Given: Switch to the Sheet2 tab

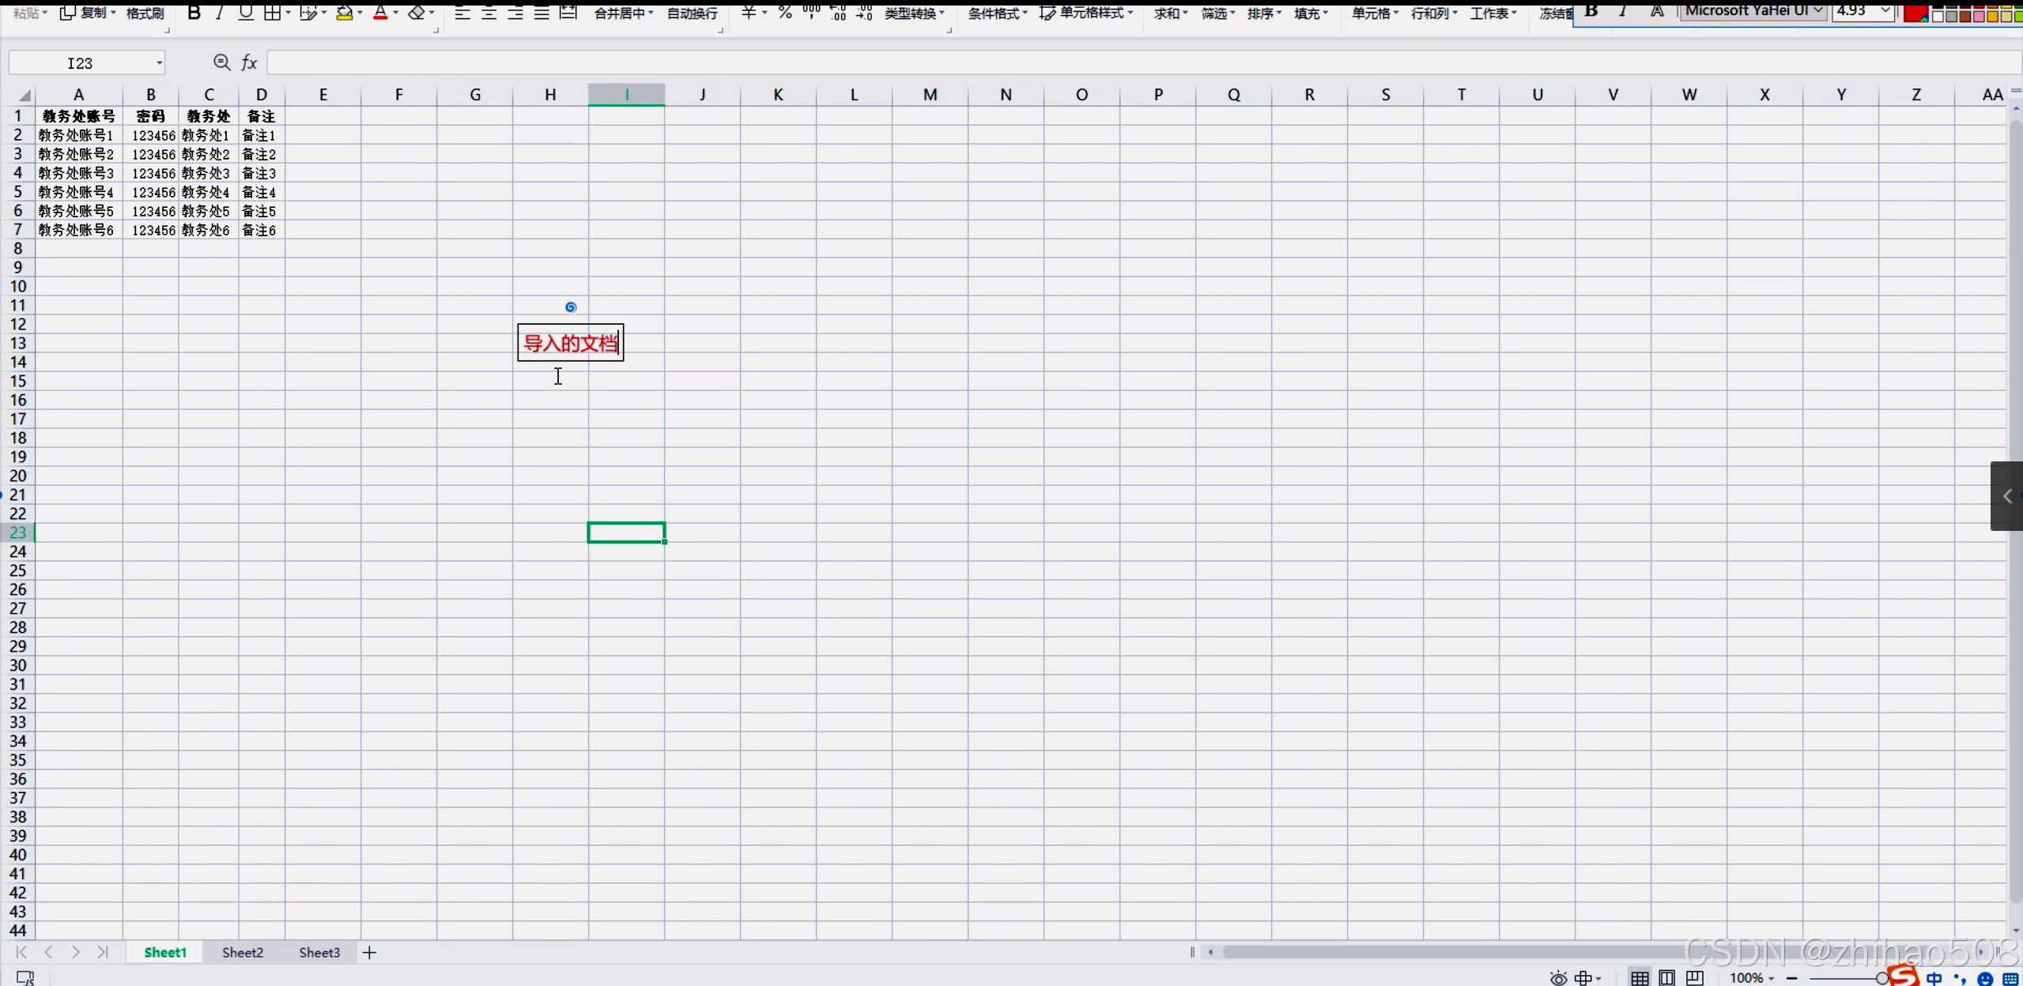Looking at the screenshot, I should point(242,952).
